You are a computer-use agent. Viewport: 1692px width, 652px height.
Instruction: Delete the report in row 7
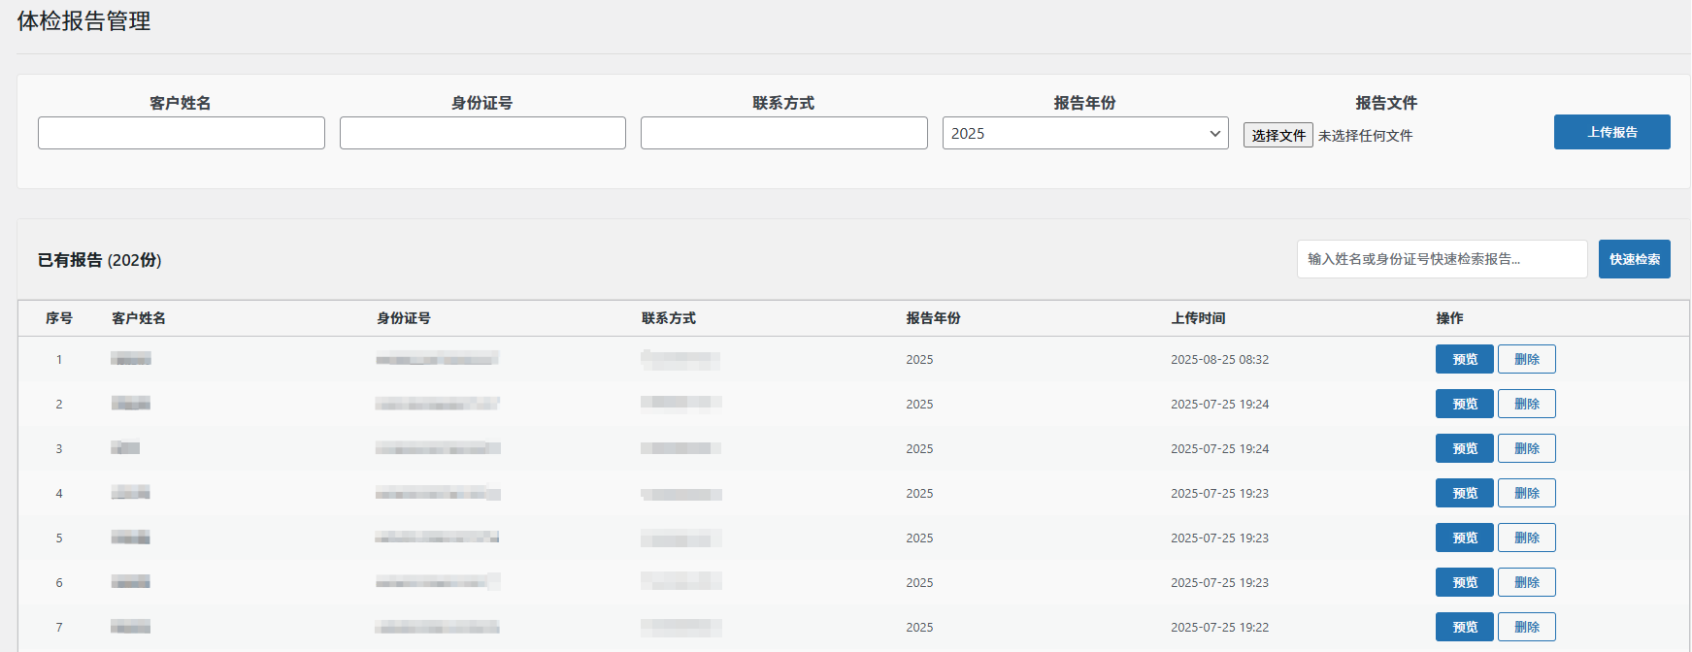1526,627
